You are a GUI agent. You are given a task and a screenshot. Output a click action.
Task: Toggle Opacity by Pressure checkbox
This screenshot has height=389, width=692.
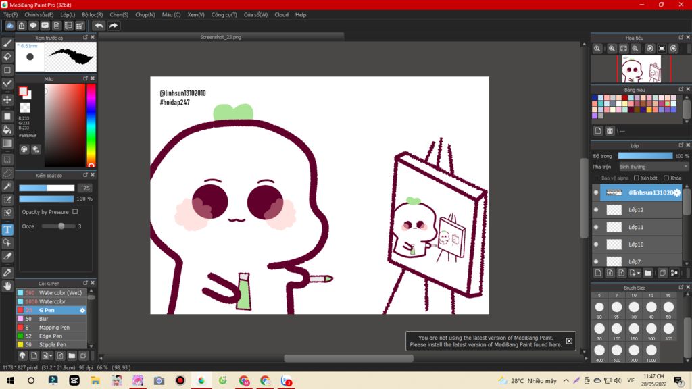[75, 211]
